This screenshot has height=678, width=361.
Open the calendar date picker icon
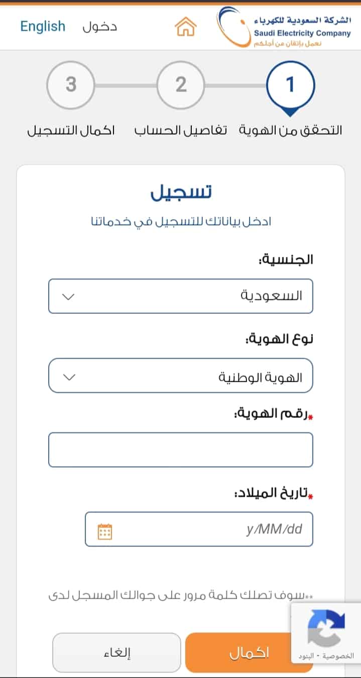(104, 531)
